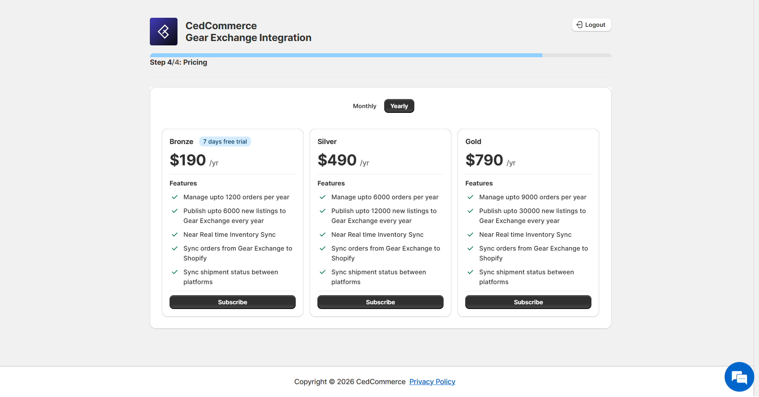Screen dimensions: 759x397
Task: Click checkmark beside Bronze 1200 orders feature
Action: click(x=175, y=197)
